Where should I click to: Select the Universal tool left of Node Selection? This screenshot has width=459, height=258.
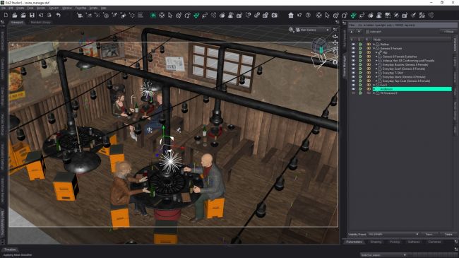pos(162,16)
